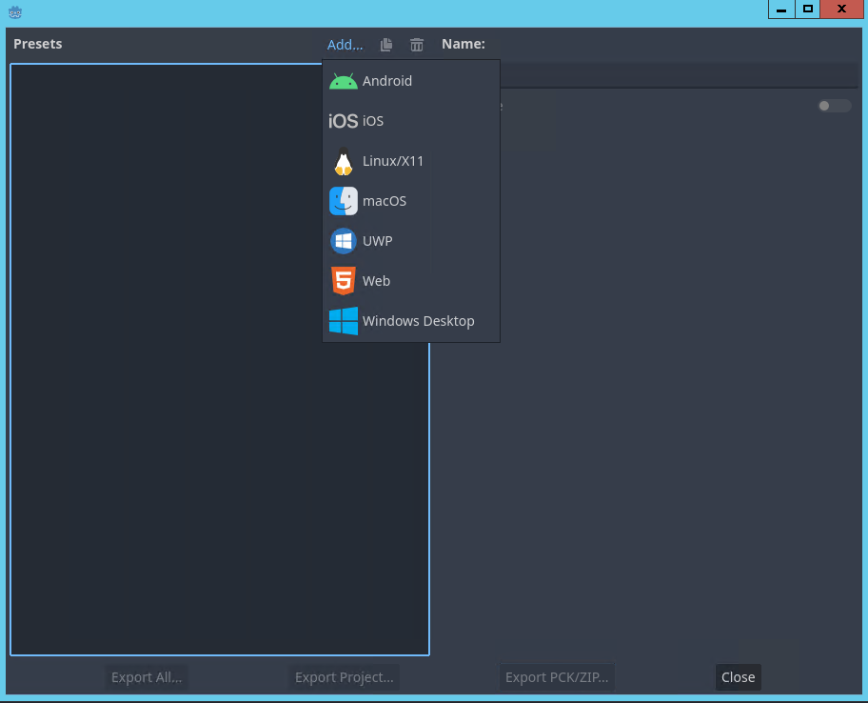Click the Export Project... button
This screenshot has width=868, height=703.
(345, 677)
